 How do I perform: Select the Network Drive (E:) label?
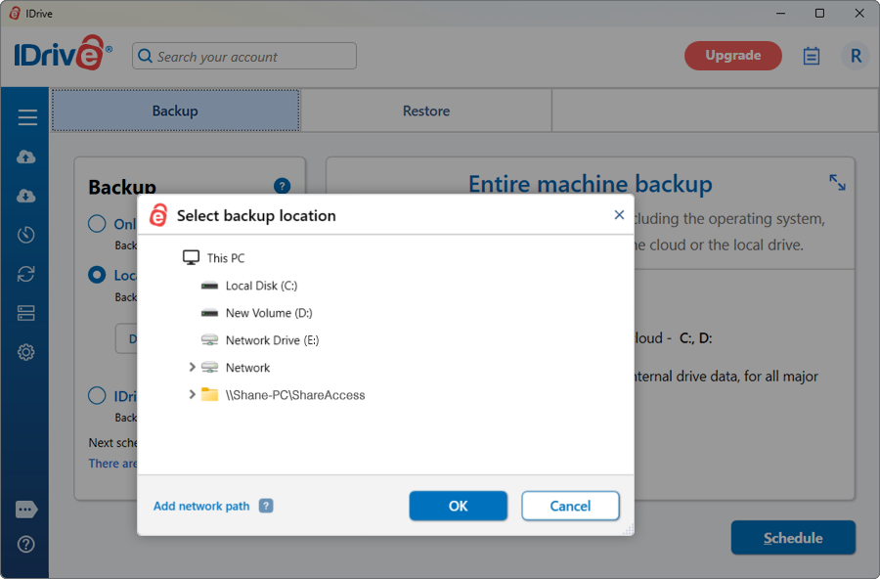[272, 340]
